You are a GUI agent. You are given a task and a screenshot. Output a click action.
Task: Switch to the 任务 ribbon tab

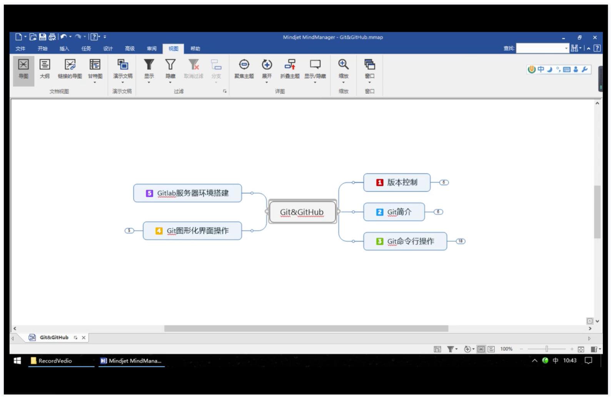(x=86, y=48)
